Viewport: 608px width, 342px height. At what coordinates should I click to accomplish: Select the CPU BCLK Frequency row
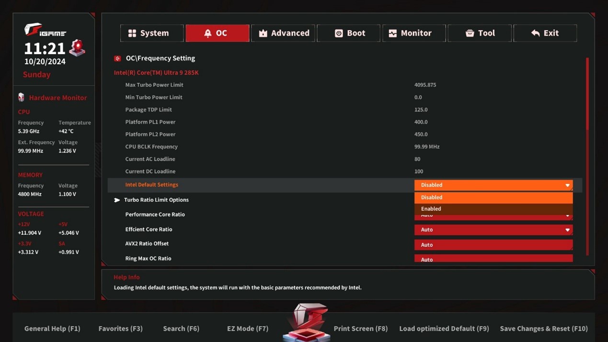345,147
